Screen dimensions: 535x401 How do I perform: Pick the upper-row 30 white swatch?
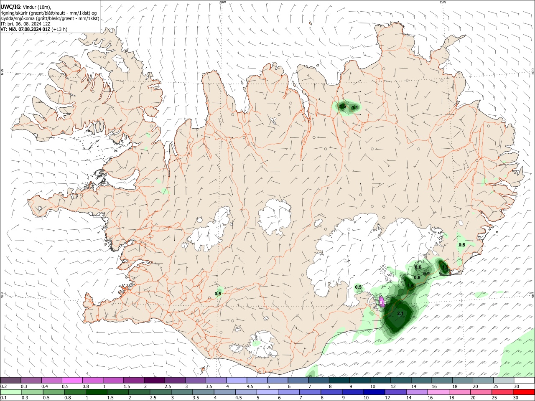point(524,381)
